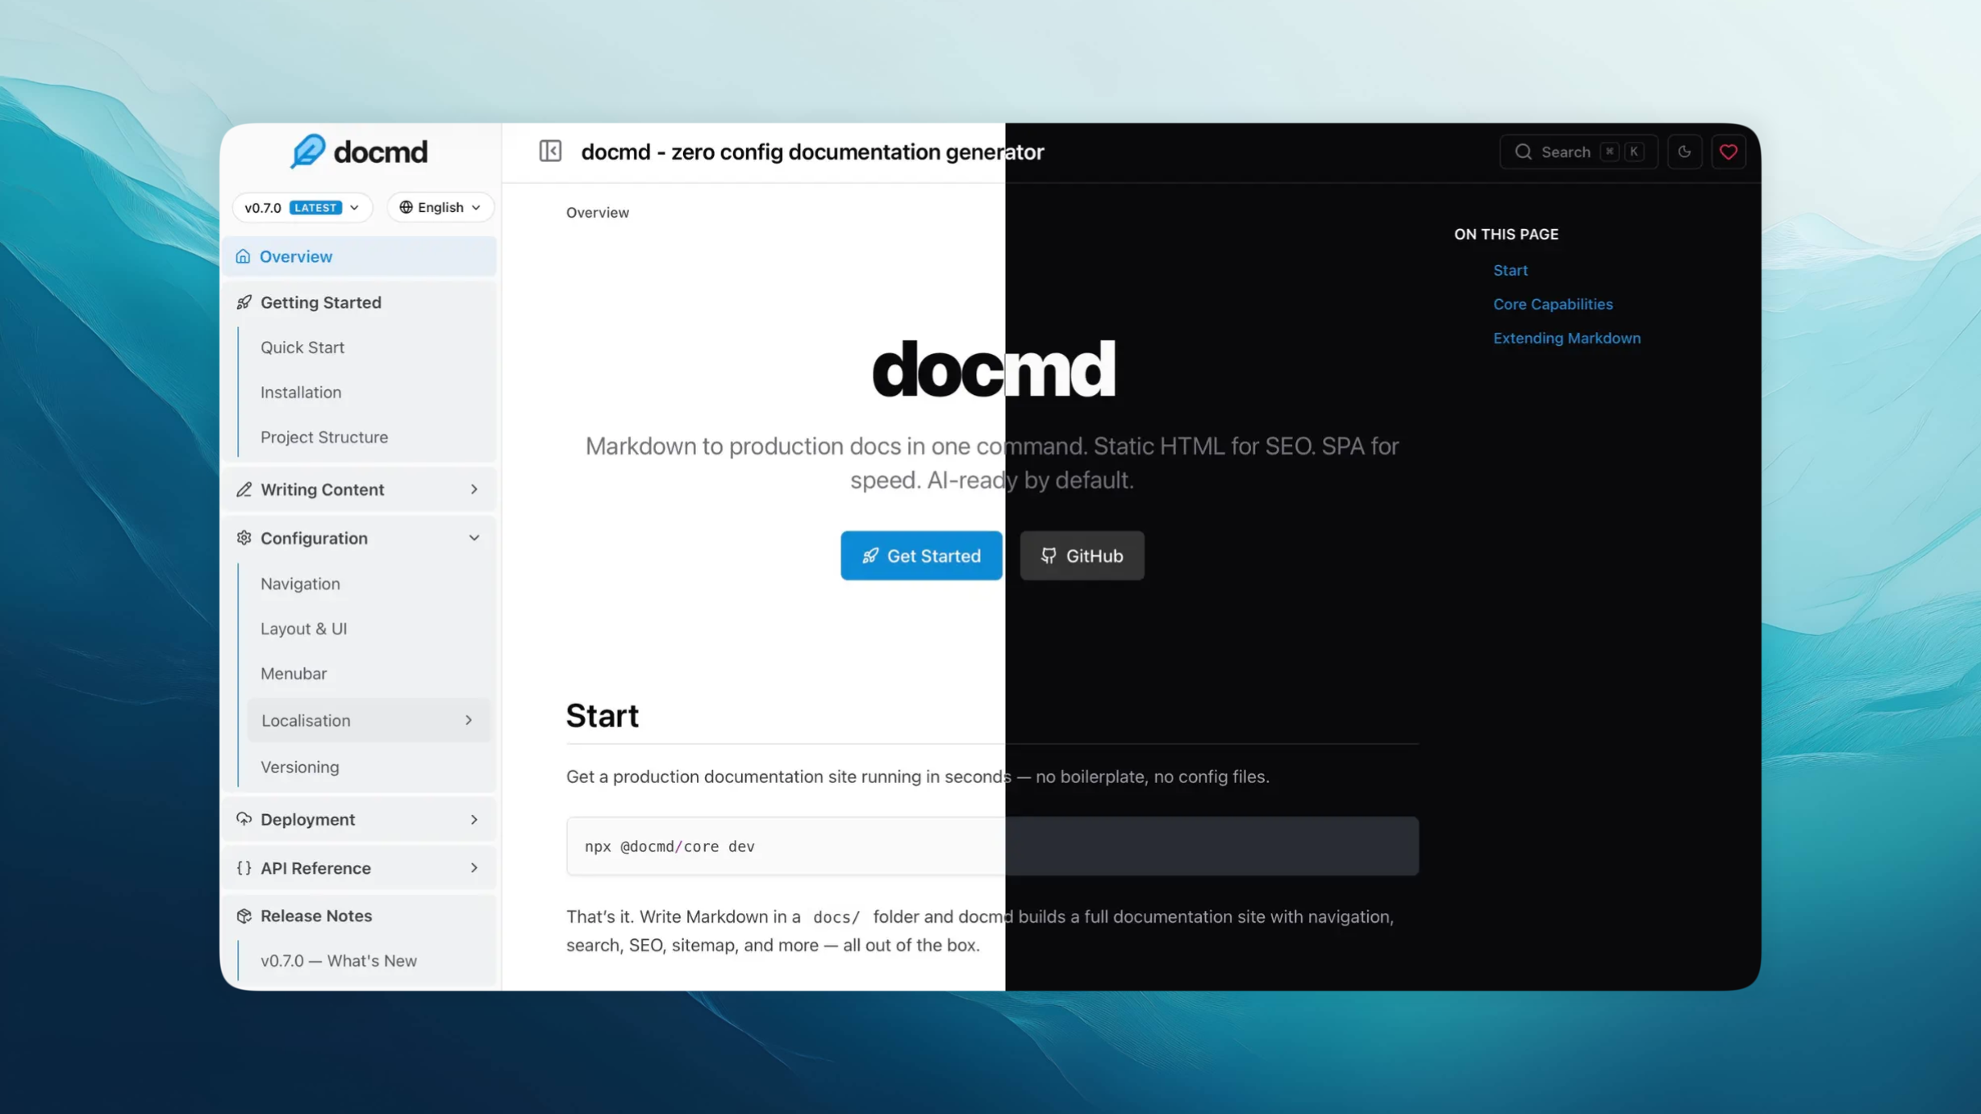Click the rocket icon in Get Started button

(870, 555)
